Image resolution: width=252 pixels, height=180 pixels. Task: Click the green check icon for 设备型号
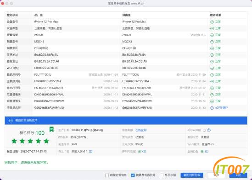(212, 22)
